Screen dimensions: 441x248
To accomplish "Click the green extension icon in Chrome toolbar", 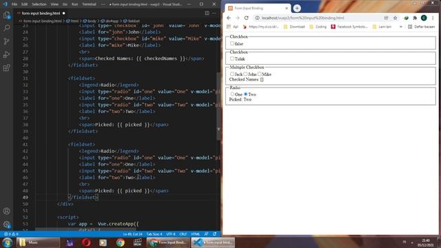I will click(x=406, y=18).
